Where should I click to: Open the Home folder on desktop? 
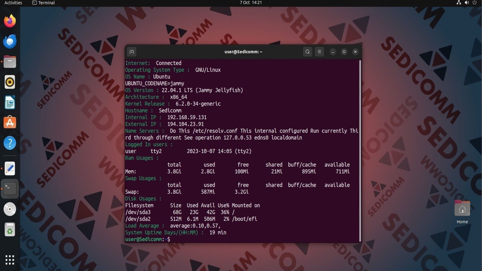point(462,212)
